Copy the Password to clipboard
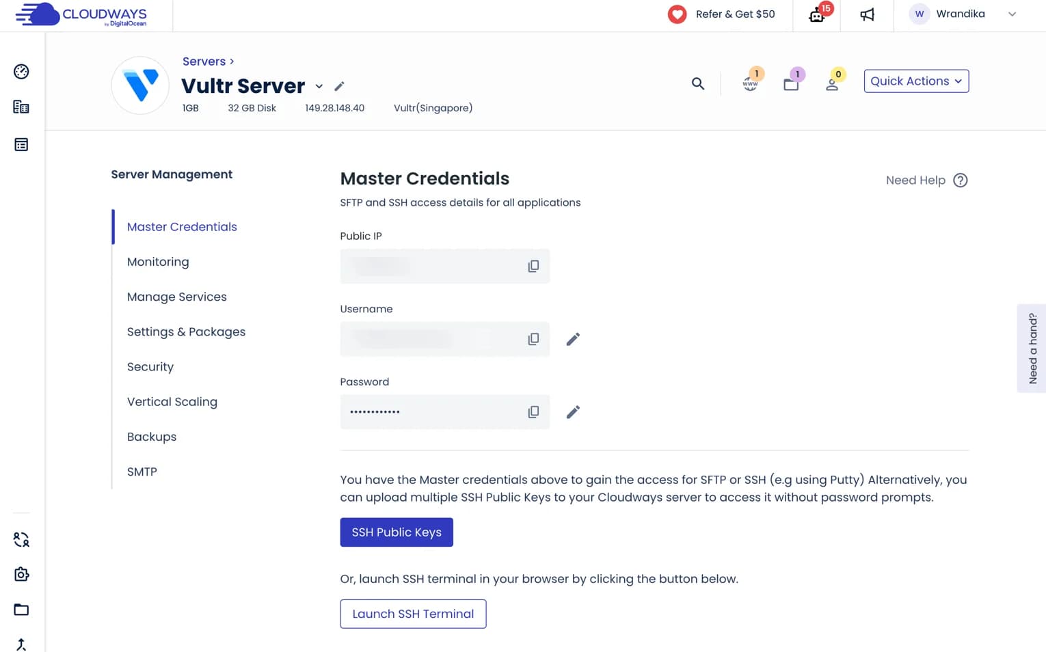 pyautogui.click(x=533, y=412)
